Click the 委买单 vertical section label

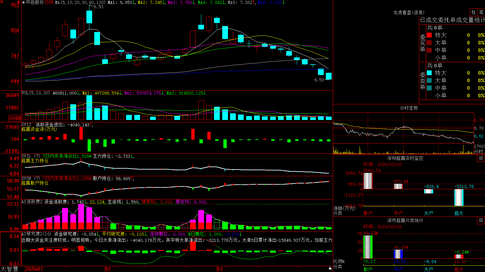point(423,43)
